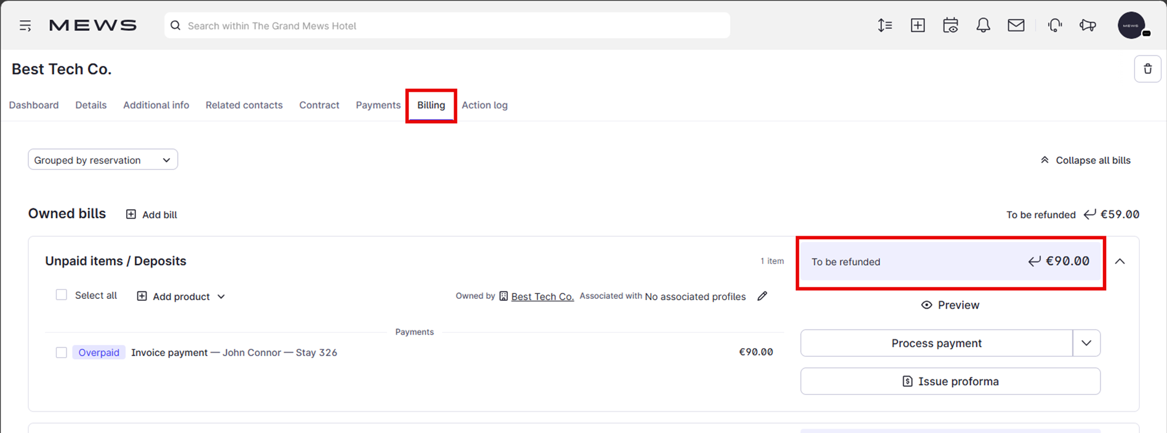1167x433 pixels.
Task: Click the €59.00 total to be refunded
Action: (1120, 214)
